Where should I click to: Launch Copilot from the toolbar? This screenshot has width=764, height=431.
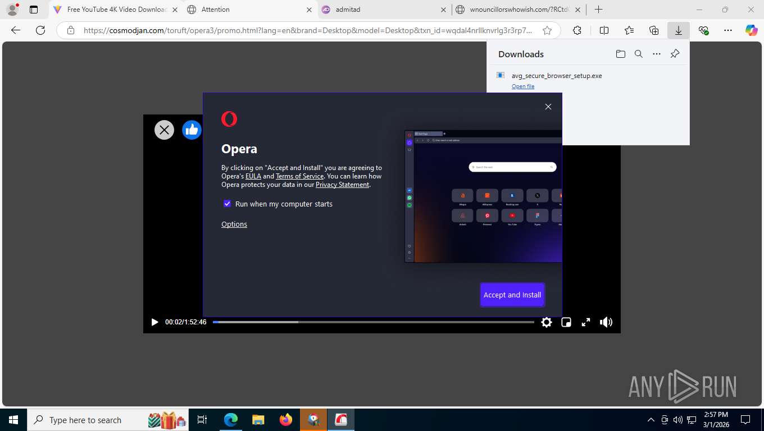point(752,30)
